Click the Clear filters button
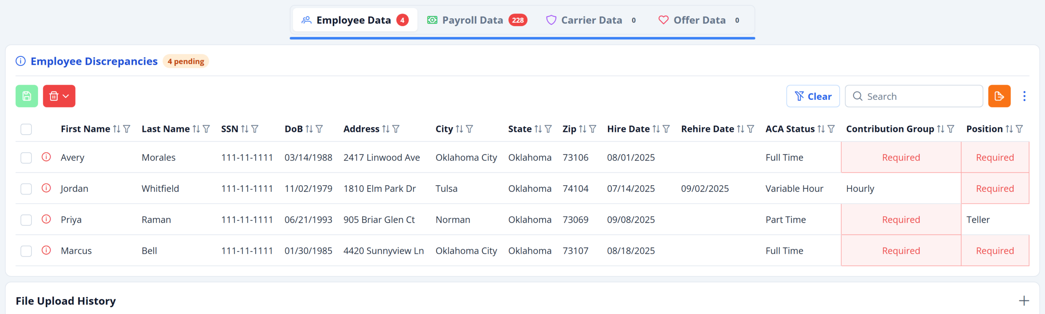This screenshot has height=314, width=1045. [813, 96]
